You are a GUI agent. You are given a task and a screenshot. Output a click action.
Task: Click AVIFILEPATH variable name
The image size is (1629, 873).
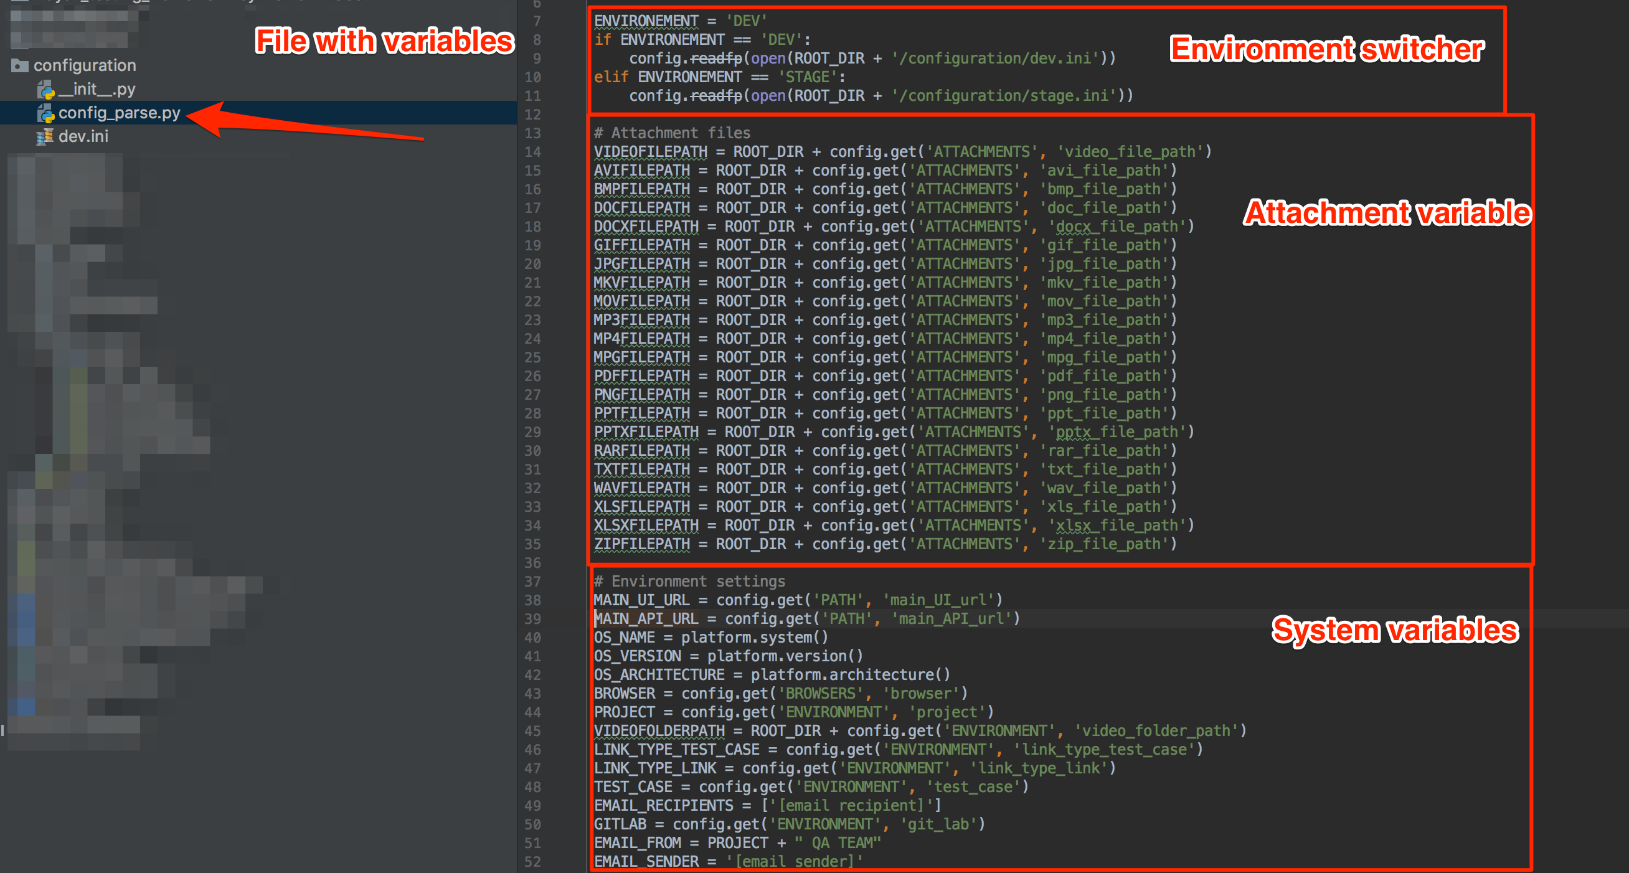coord(642,170)
